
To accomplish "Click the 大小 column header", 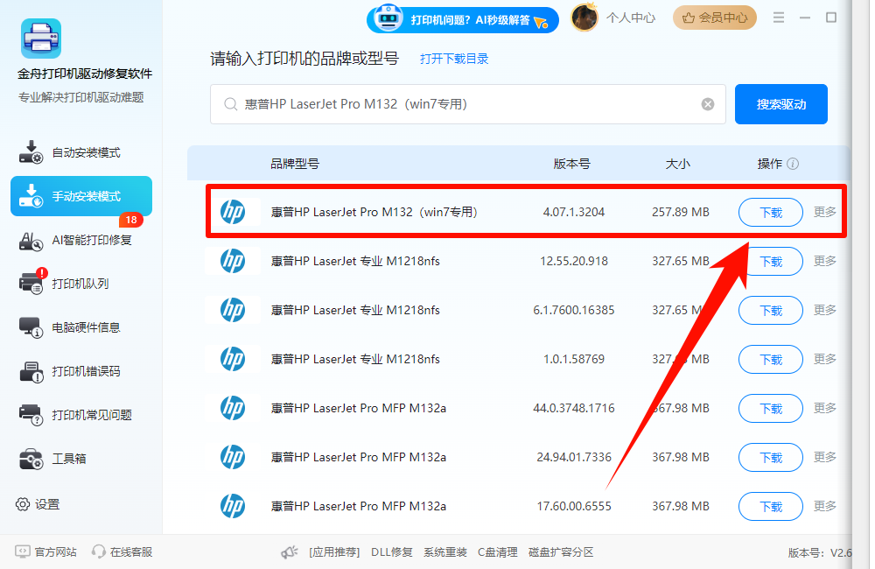I will pos(678,164).
